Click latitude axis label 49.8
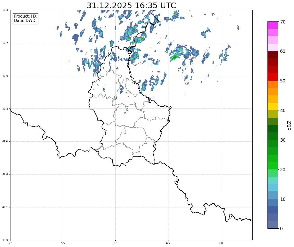Image resolution: width=294 pixels, height=247 pixels. [5, 109]
